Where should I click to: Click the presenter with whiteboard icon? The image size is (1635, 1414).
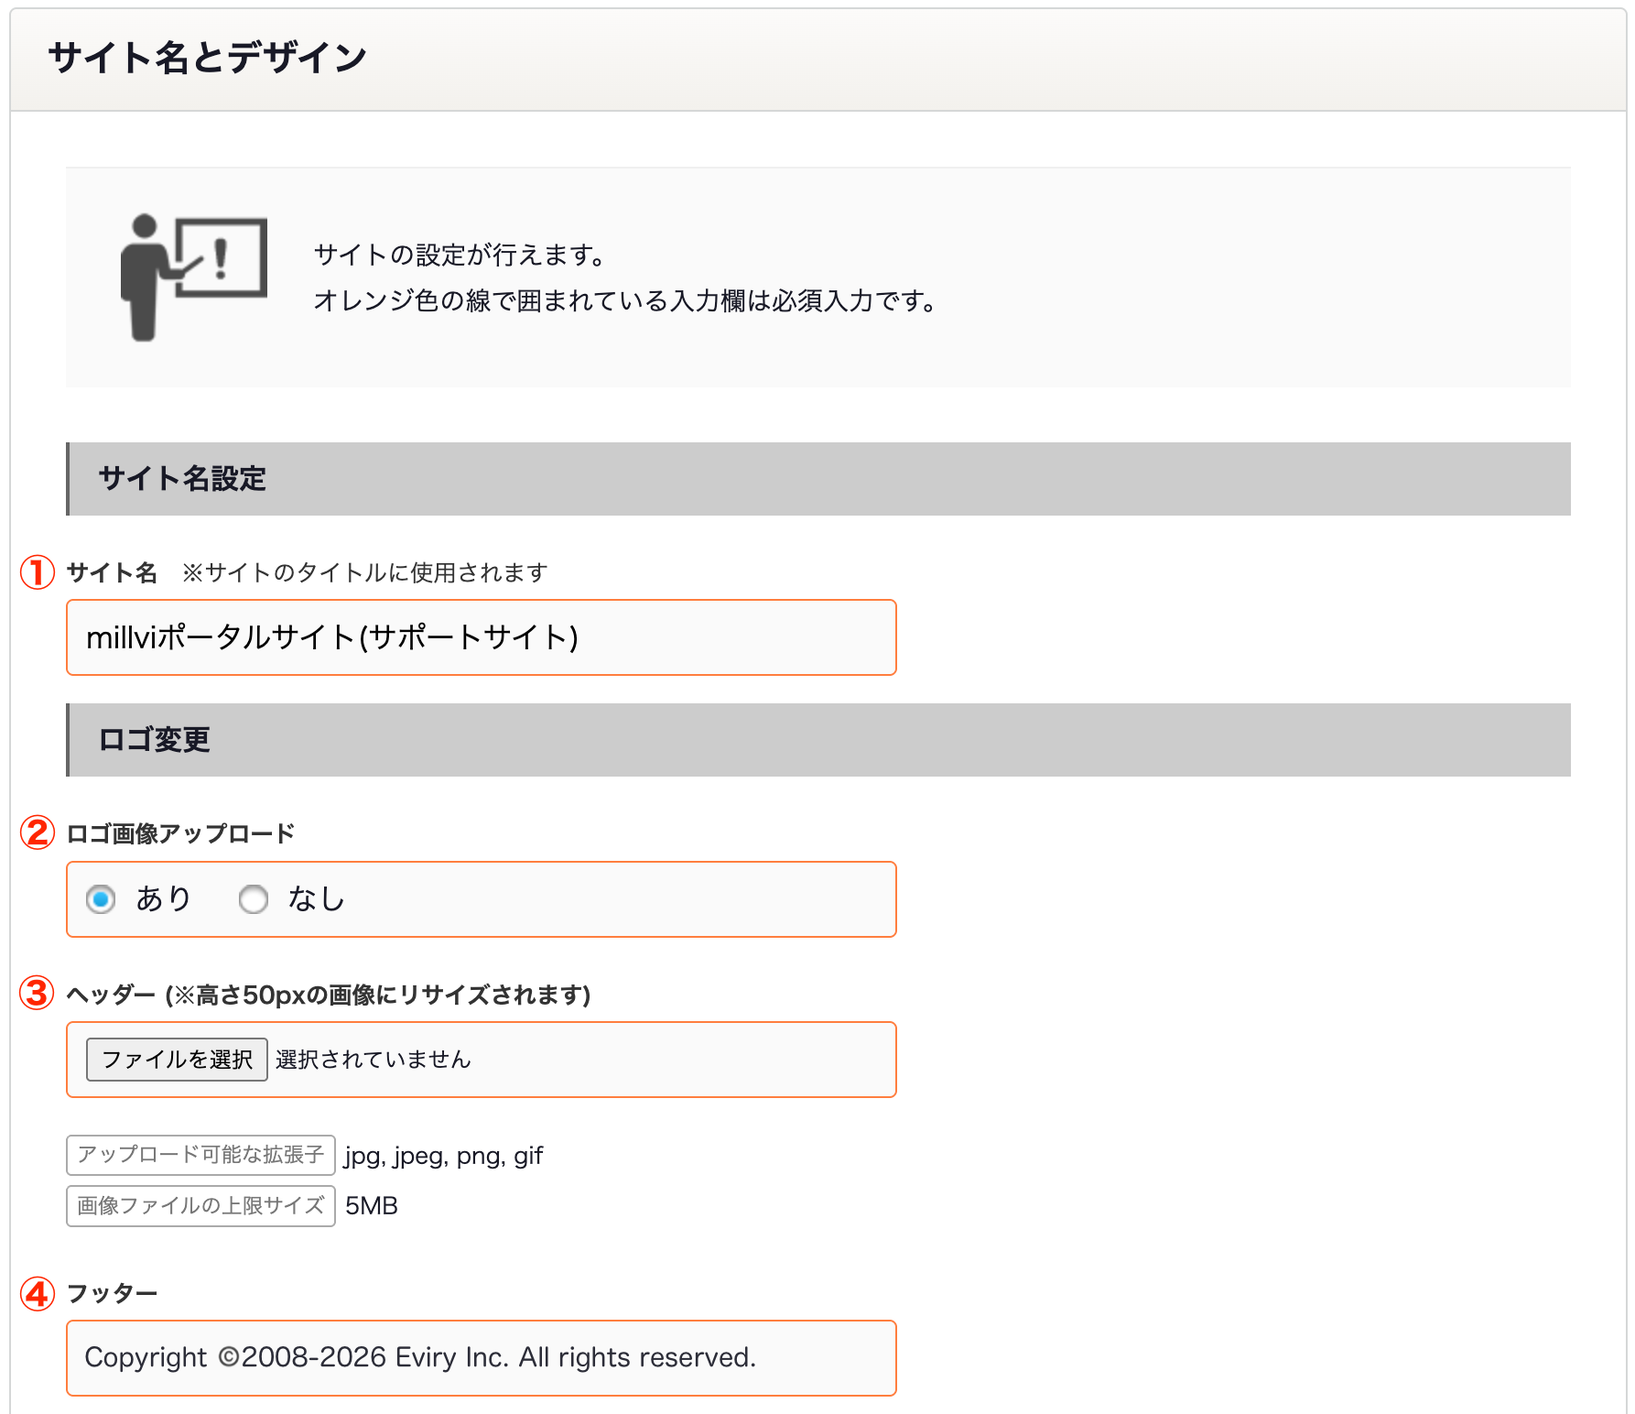click(193, 277)
